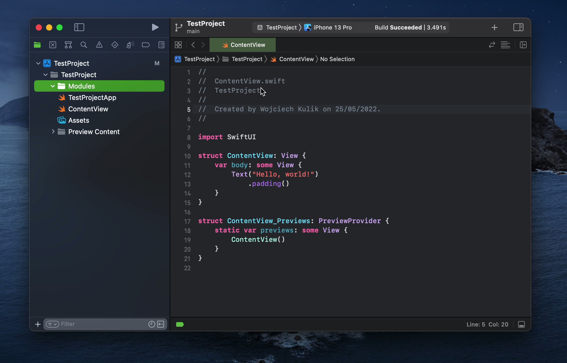
Task: Open the Find navigator magnifier icon
Action: tap(84, 45)
